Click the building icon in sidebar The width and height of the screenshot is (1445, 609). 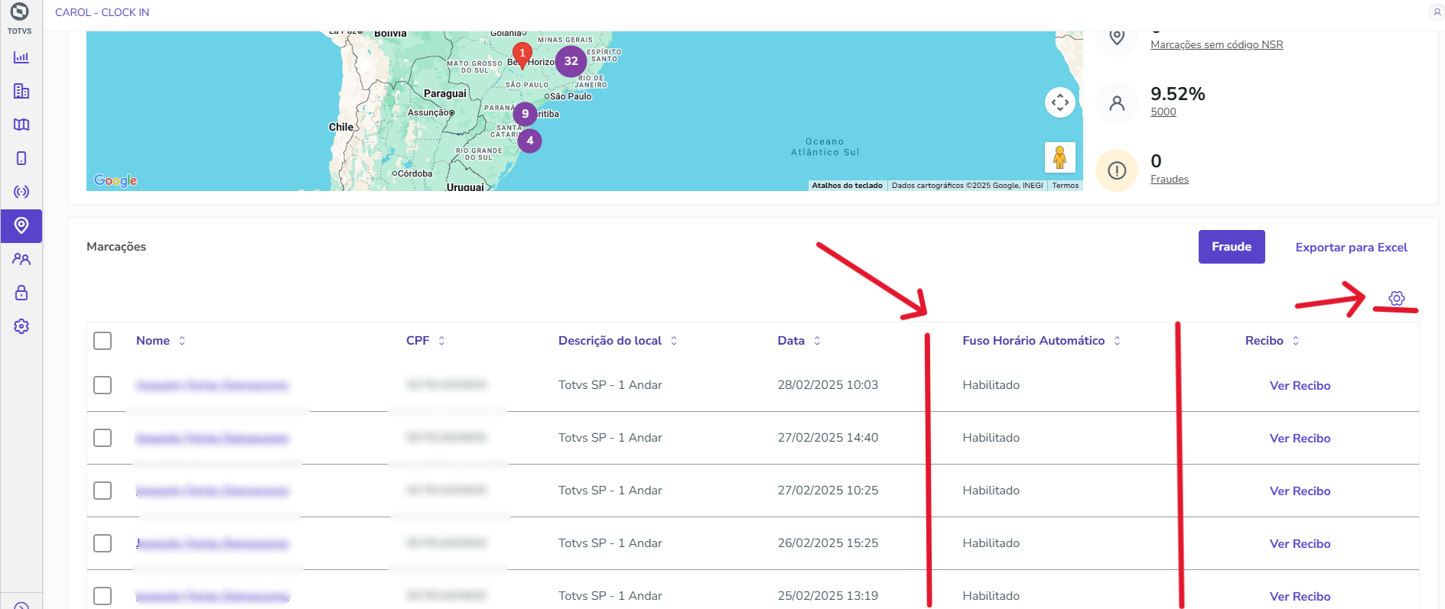[21, 91]
